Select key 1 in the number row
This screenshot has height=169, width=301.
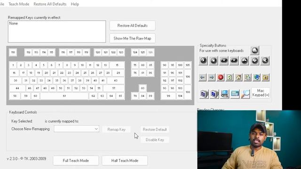[13, 65]
